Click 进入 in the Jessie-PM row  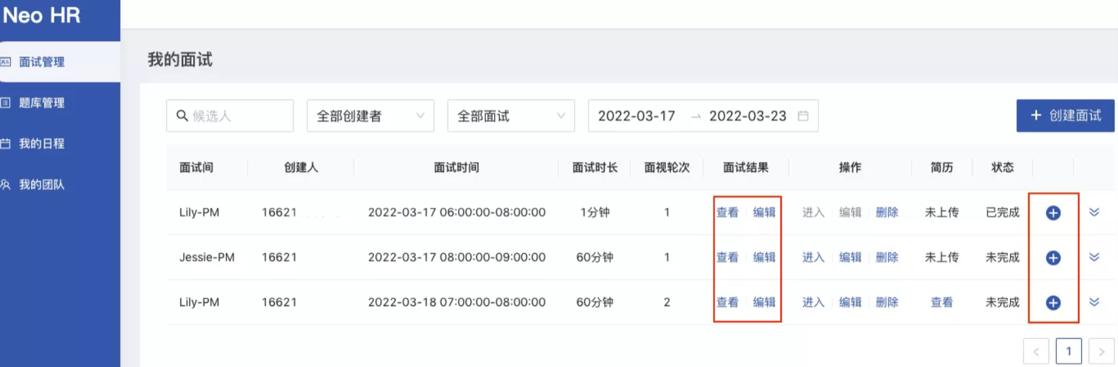pyautogui.click(x=813, y=257)
